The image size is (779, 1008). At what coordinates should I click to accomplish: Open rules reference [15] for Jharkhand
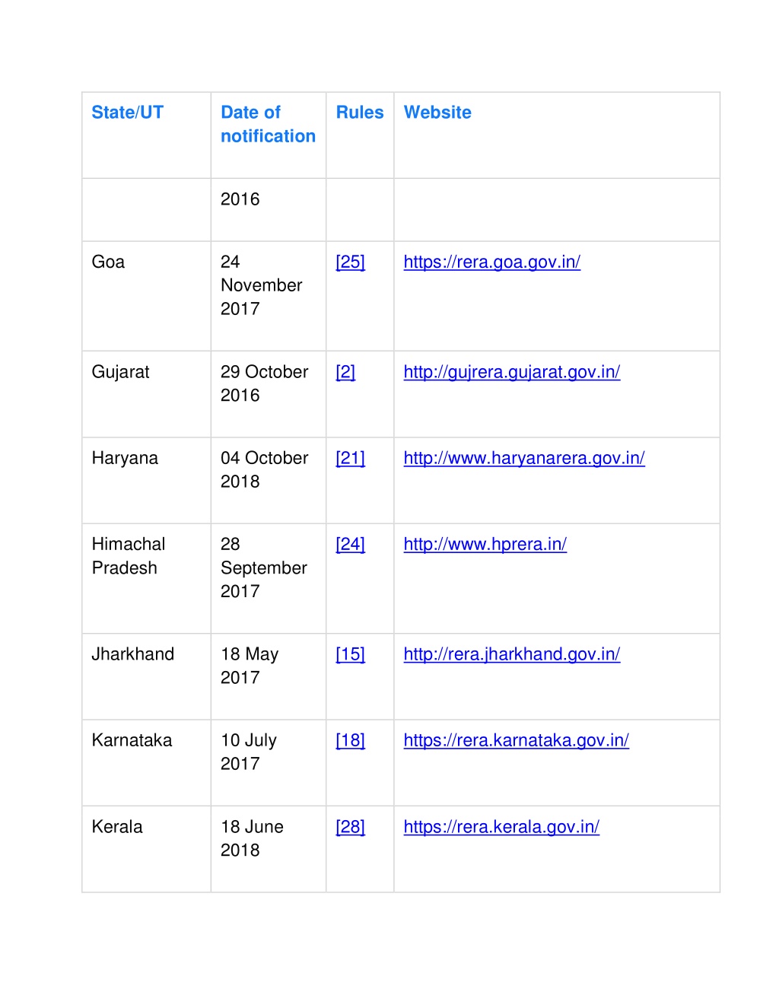coord(350,654)
